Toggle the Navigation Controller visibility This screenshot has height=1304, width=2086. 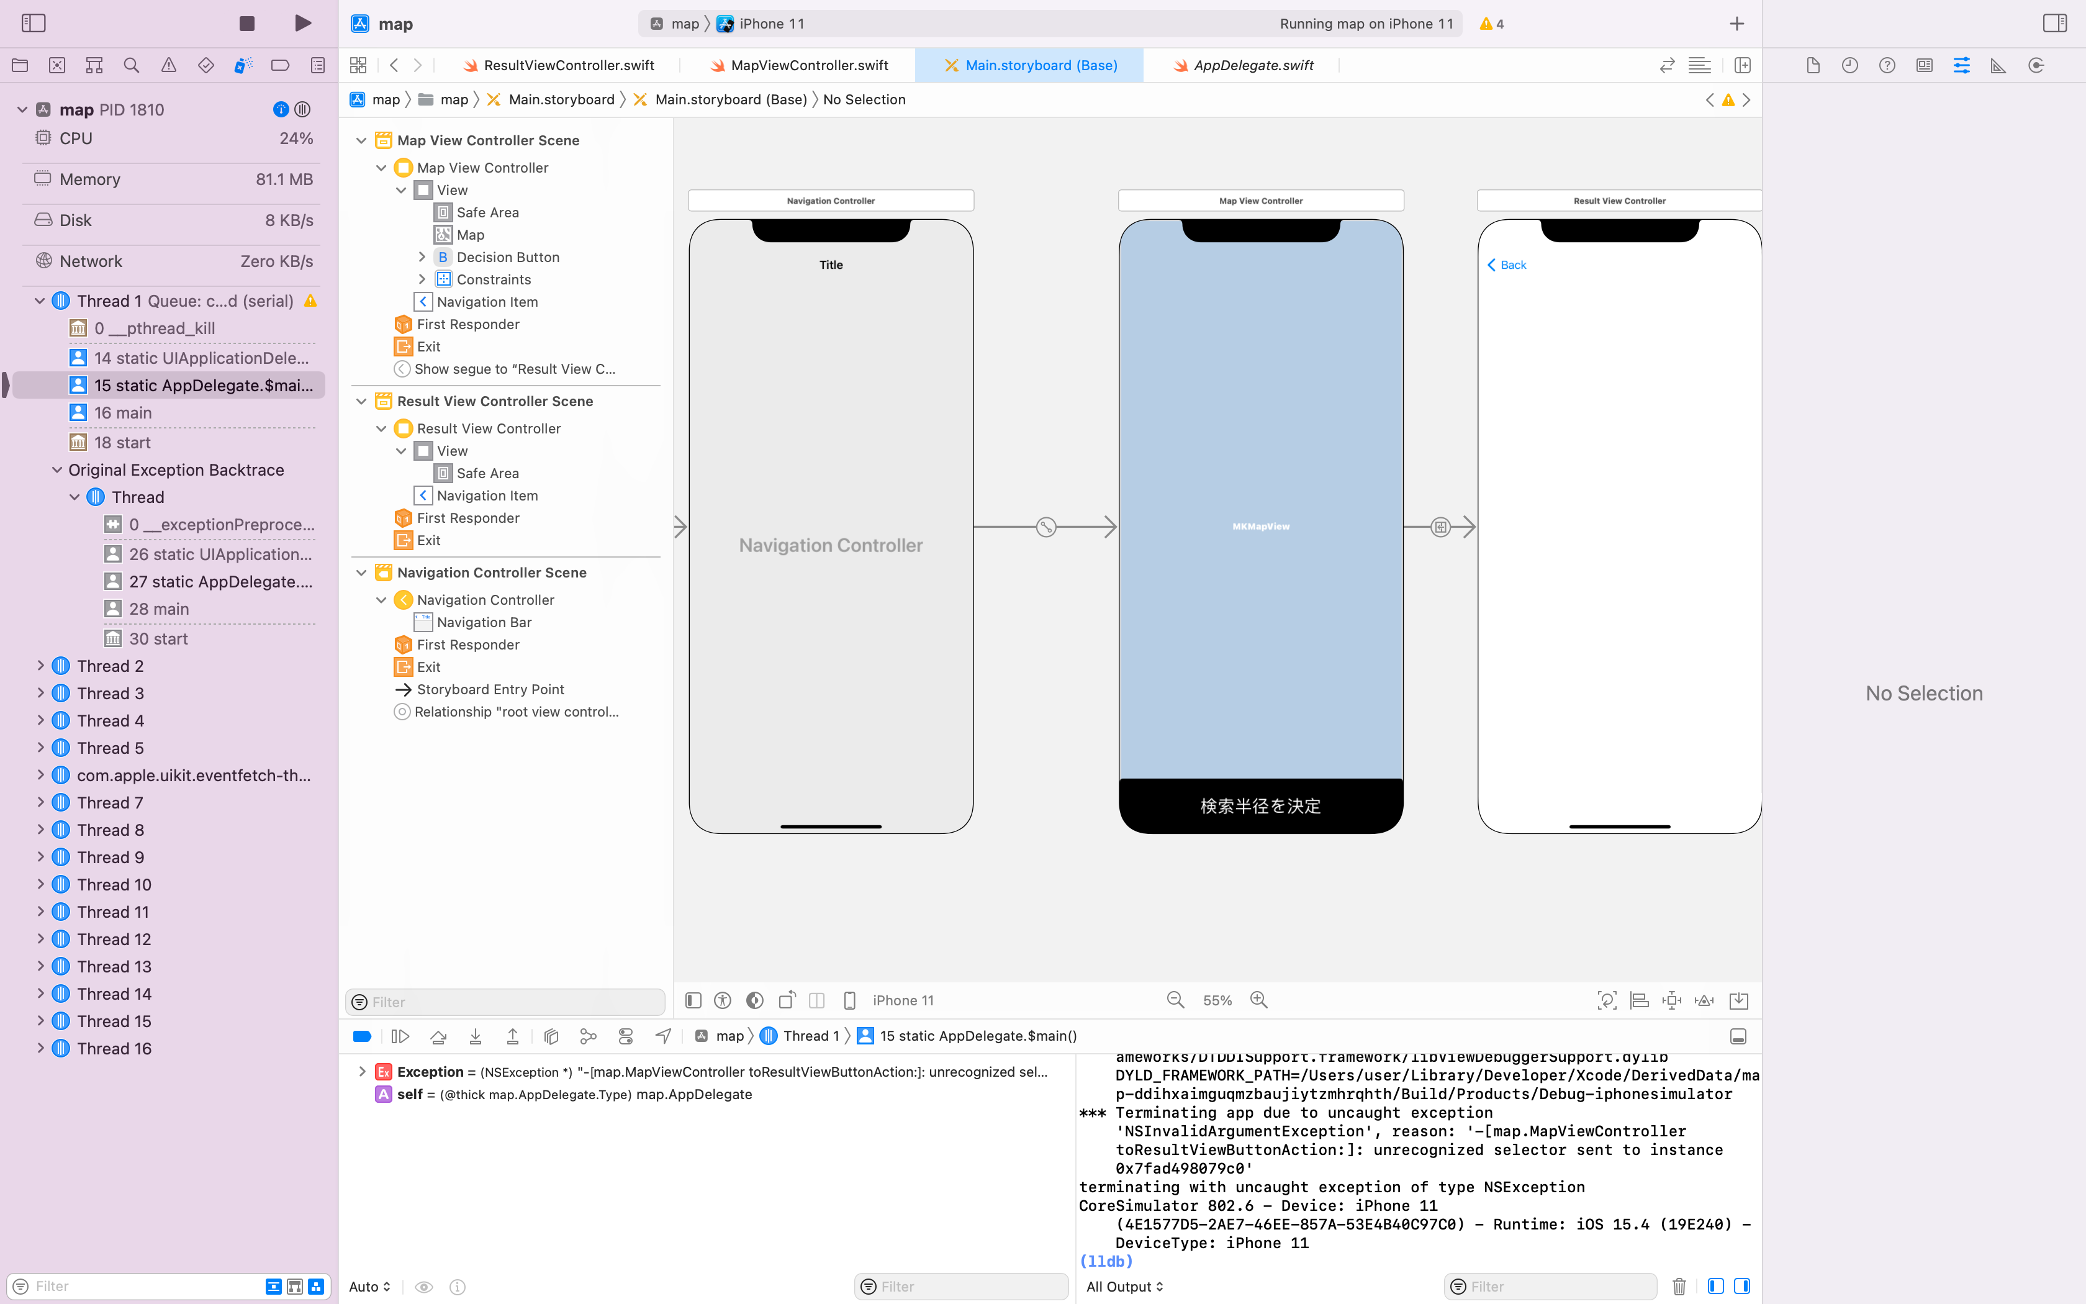coord(381,598)
